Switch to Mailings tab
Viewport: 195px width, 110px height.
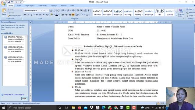[x=54, y=5]
